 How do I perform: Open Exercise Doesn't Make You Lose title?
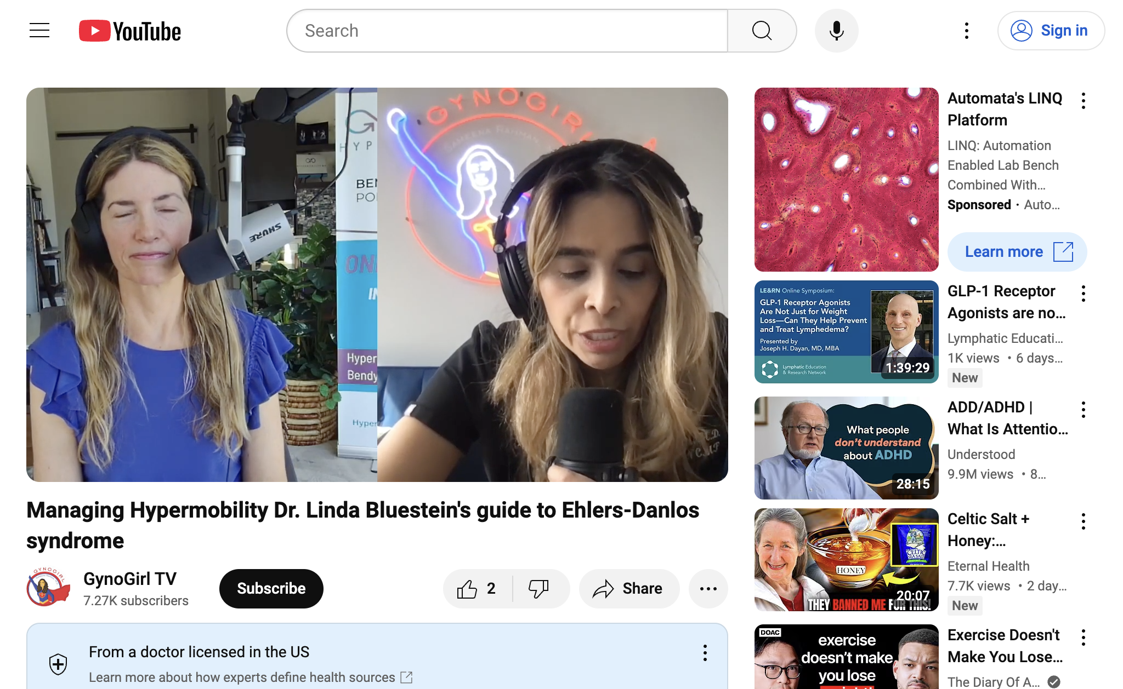pyautogui.click(x=1005, y=646)
